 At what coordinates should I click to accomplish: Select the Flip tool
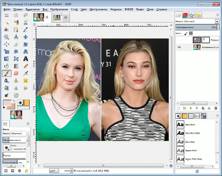(7, 59)
